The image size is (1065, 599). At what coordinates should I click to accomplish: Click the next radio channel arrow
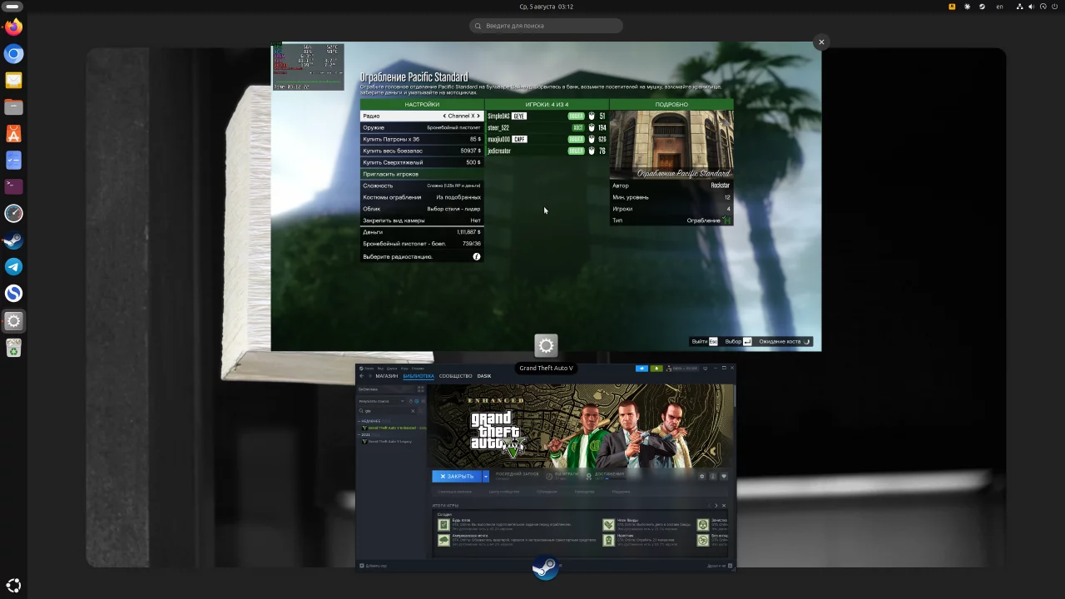478,116
